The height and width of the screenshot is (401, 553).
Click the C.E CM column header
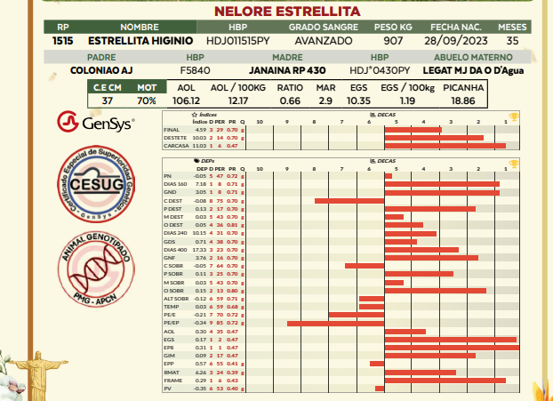[108, 87]
